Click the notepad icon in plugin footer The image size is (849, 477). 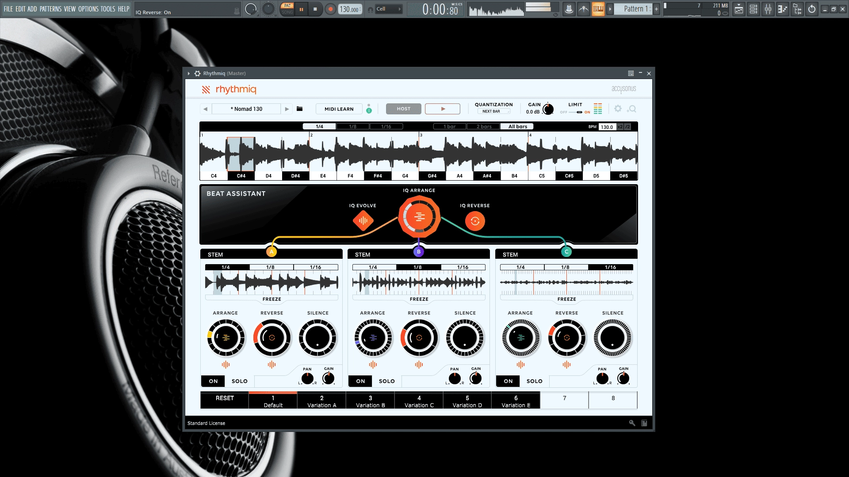644,423
